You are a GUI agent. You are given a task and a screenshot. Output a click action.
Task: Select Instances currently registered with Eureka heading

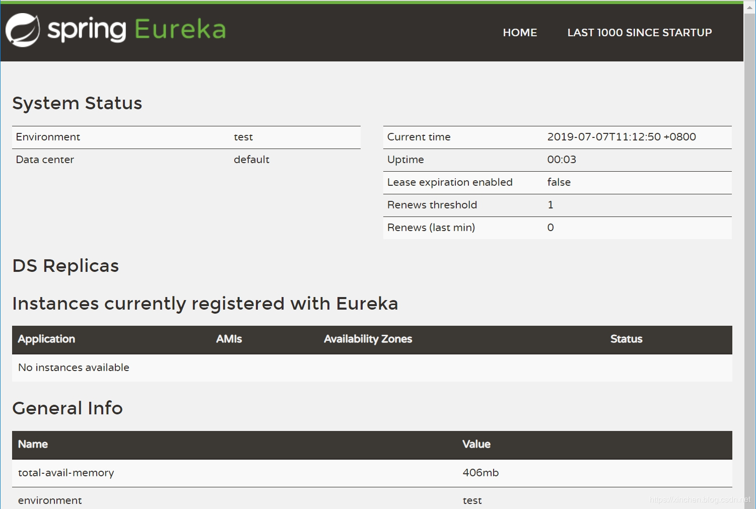[205, 304]
